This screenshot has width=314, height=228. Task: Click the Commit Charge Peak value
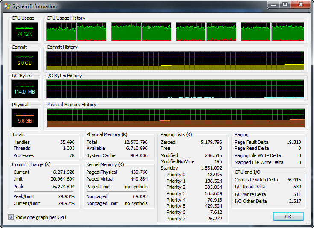click(x=65, y=187)
